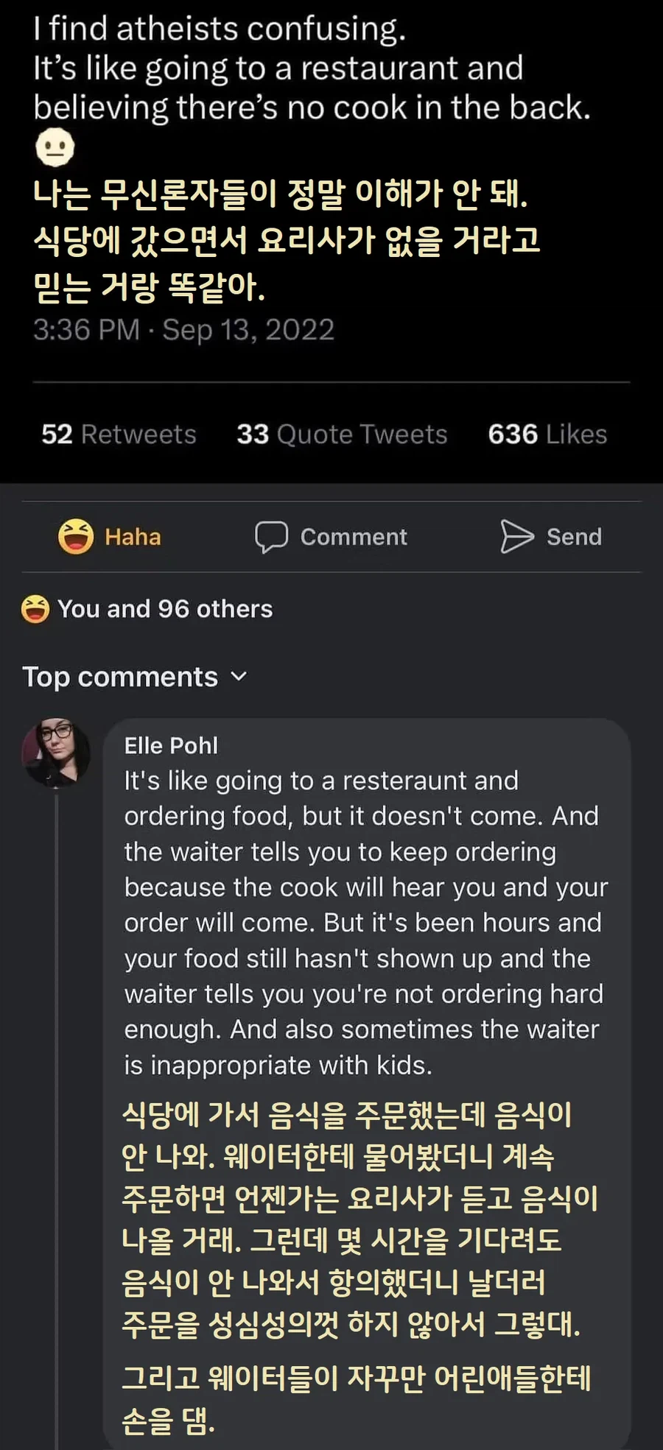View who reacted: You and 96 others

point(165,609)
